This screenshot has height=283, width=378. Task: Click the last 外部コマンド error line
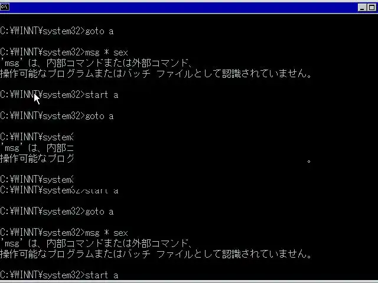96,243
